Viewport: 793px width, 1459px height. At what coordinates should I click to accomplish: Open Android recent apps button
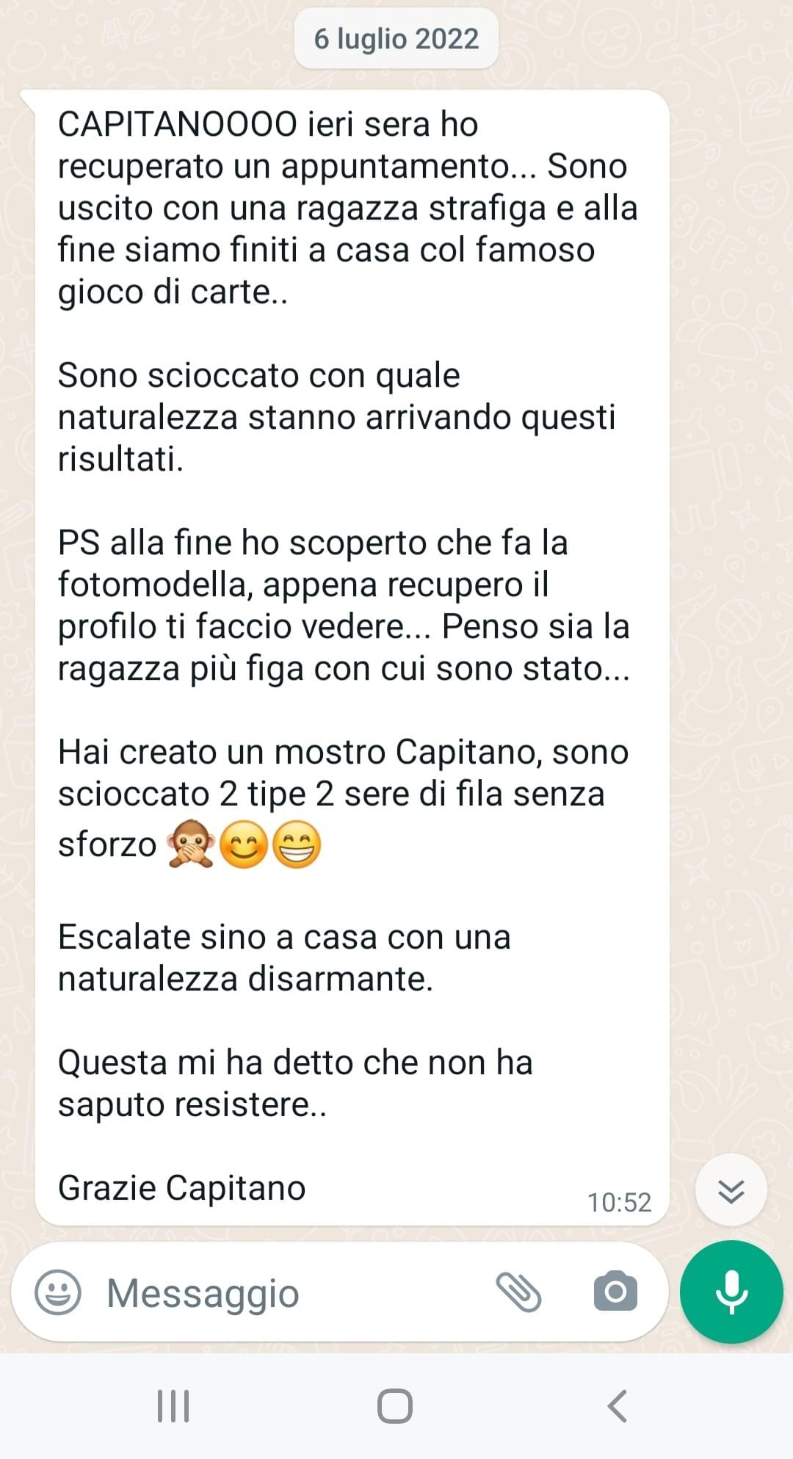tap(174, 1406)
